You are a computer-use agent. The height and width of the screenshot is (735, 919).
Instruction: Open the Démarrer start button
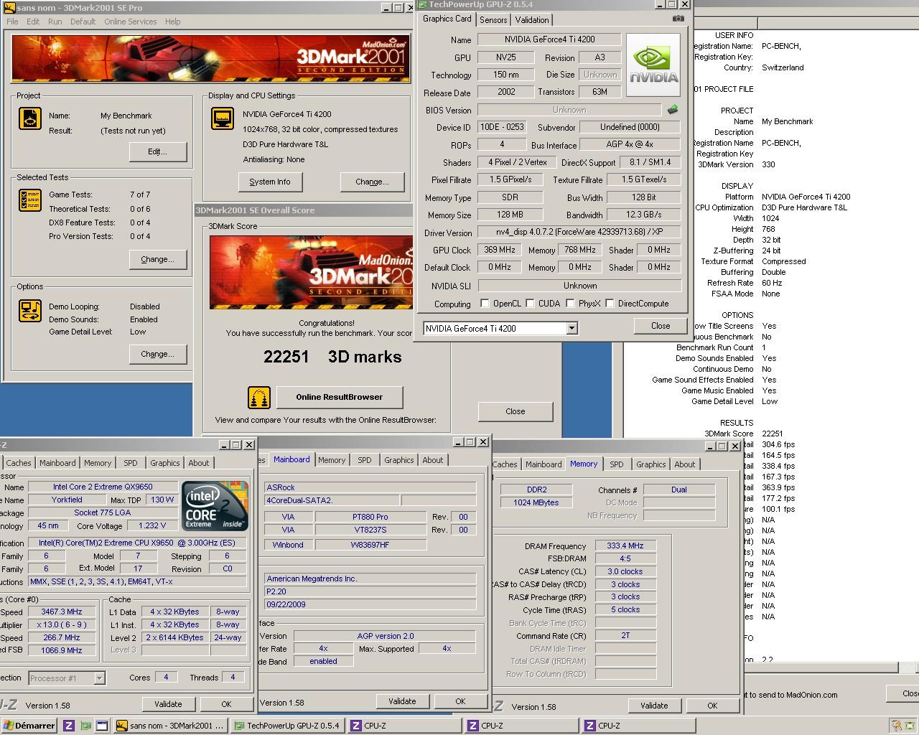tap(30, 726)
